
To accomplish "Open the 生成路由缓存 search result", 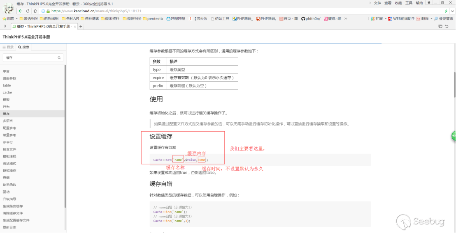I will point(13,206).
